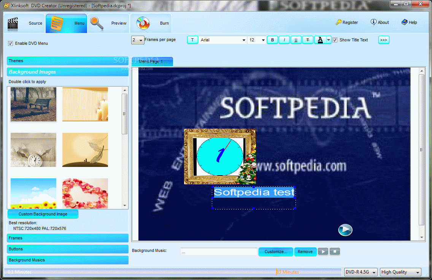Play the background music

click(x=323, y=252)
